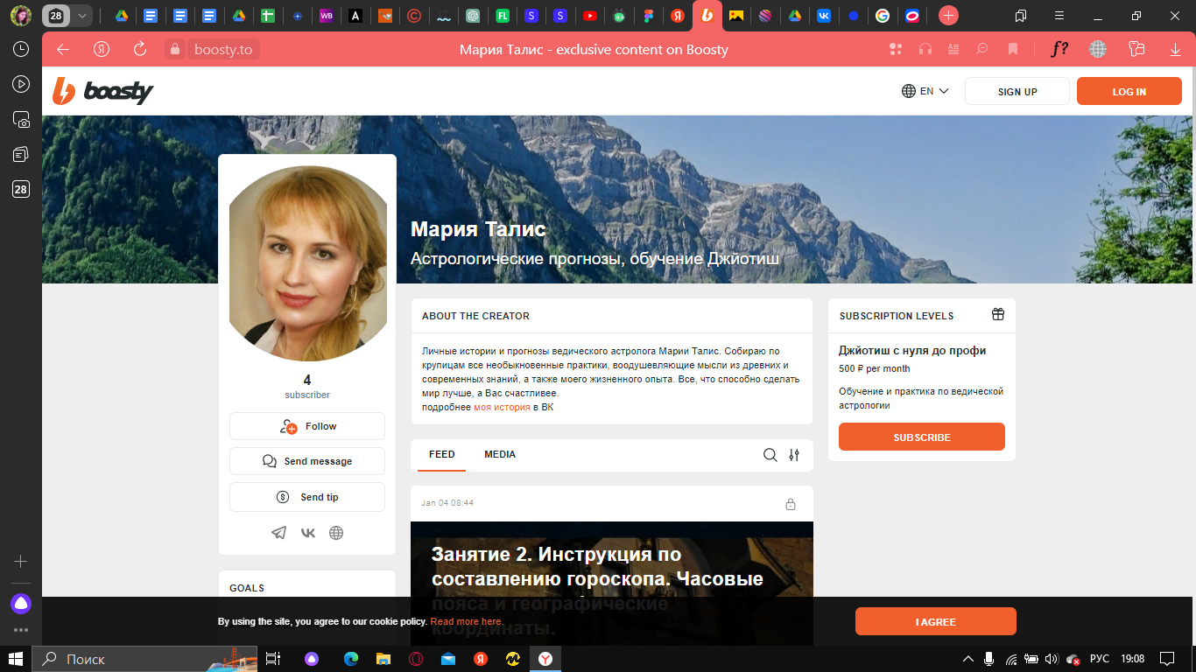Open Windows Start menu
The image size is (1196, 672).
[x=16, y=658]
